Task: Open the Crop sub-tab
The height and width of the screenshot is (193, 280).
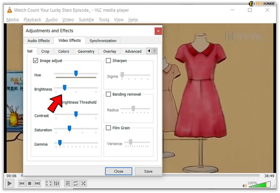Action: coord(45,52)
